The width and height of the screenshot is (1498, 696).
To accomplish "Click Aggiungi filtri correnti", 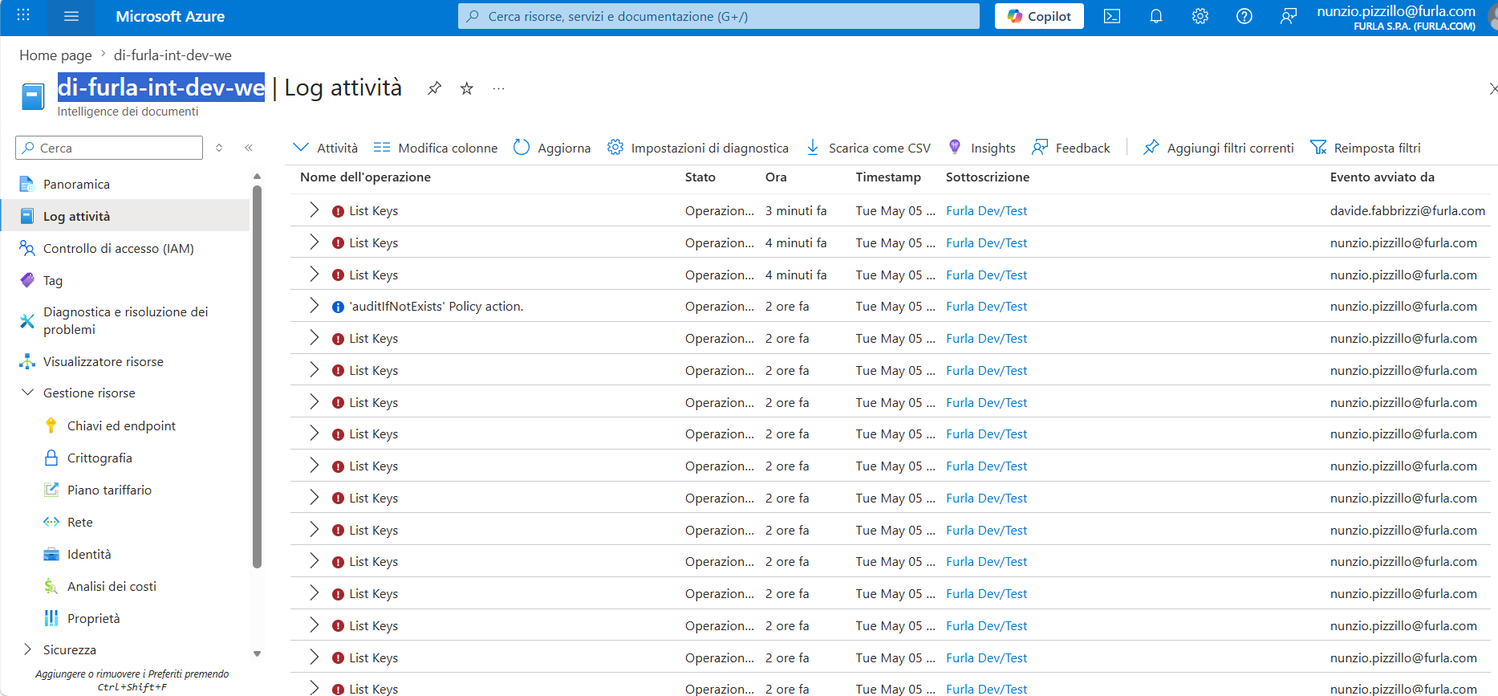I will coord(1218,148).
